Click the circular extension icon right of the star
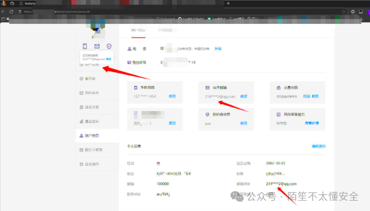 coord(353,11)
